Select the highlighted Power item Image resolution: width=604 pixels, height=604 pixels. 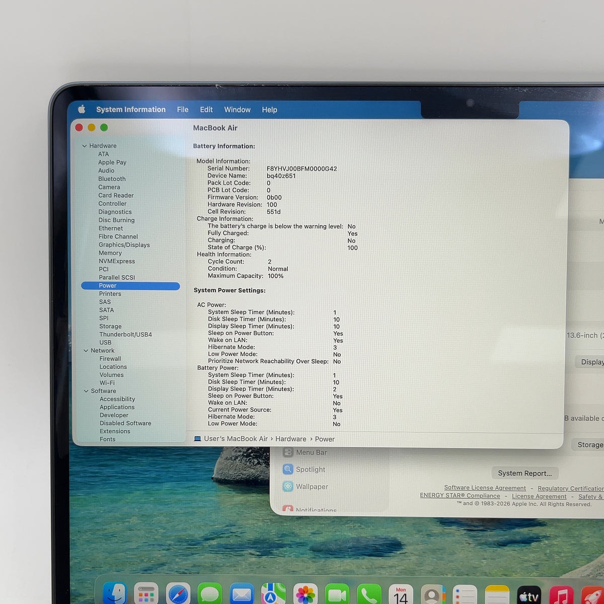130,285
